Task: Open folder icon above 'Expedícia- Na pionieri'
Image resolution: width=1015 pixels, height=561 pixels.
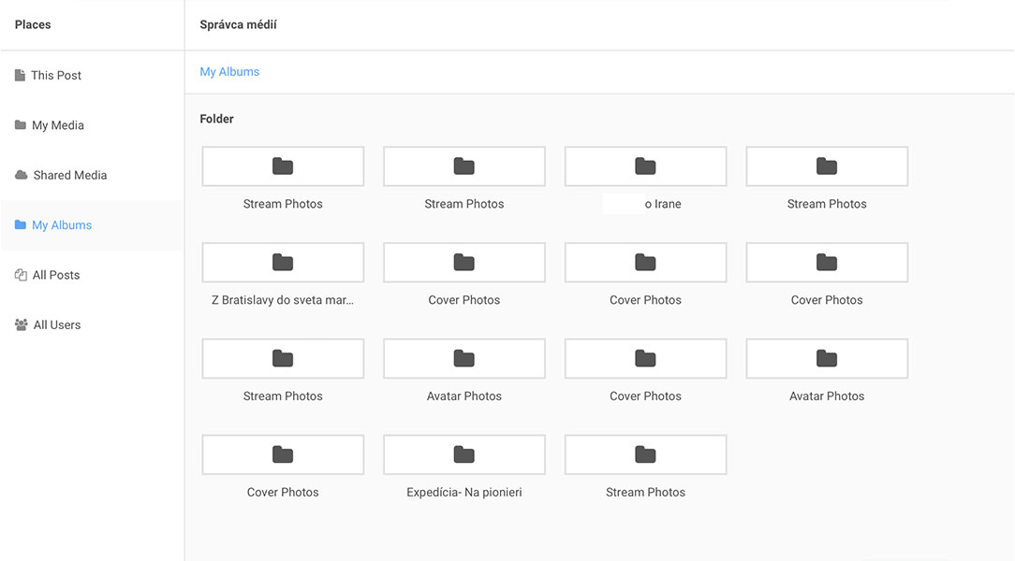Action: pyautogui.click(x=464, y=454)
